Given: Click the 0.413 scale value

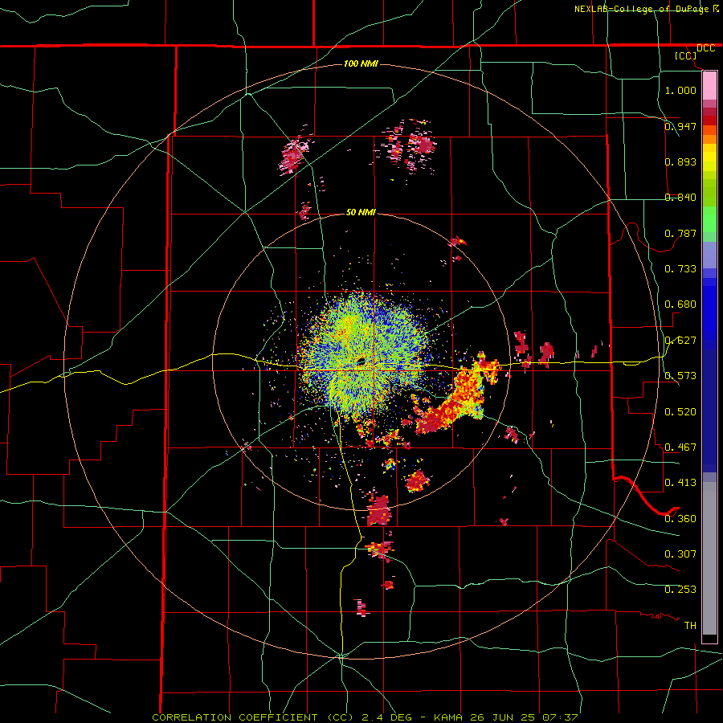Looking at the screenshot, I should click(x=680, y=482).
